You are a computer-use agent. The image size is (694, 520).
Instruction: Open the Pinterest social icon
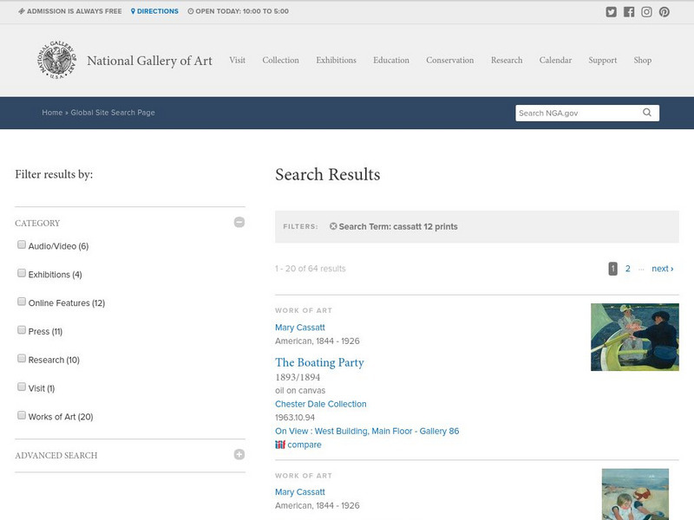[664, 12]
